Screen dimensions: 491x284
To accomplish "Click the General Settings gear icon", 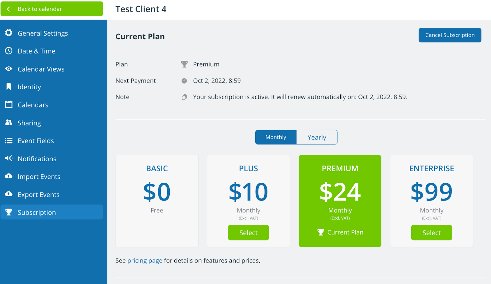I will [9, 33].
